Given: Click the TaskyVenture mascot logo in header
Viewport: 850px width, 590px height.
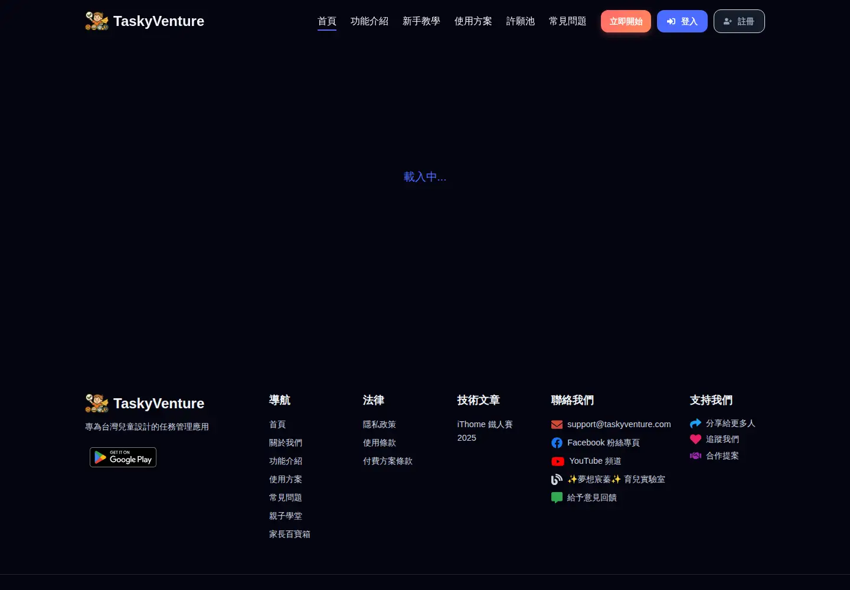Looking at the screenshot, I should (x=97, y=21).
